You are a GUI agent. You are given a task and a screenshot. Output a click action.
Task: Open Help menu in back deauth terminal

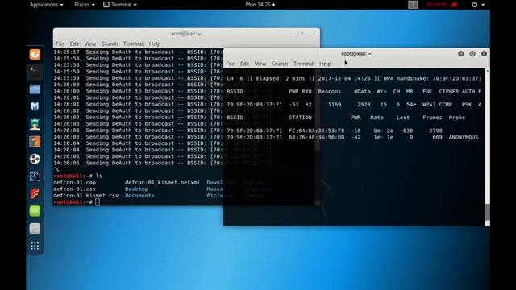[x=155, y=43]
